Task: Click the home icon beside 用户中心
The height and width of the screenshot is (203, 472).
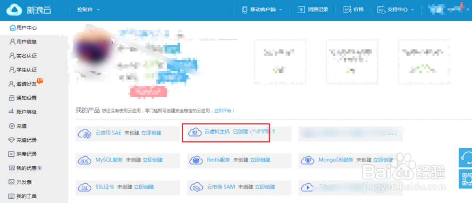Action: coord(12,28)
